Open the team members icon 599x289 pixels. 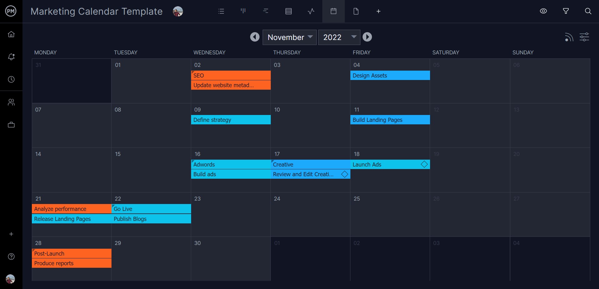click(x=11, y=102)
